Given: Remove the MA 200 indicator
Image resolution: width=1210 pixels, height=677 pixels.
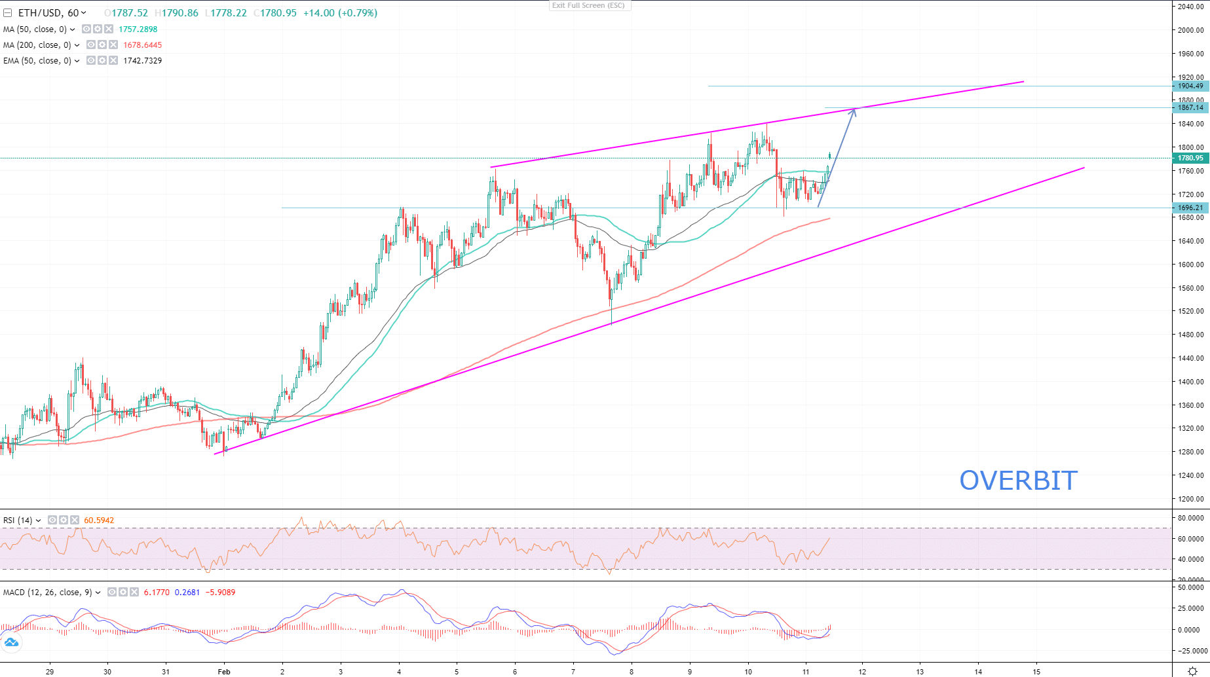Looking at the screenshot, I should pos(113,45).
